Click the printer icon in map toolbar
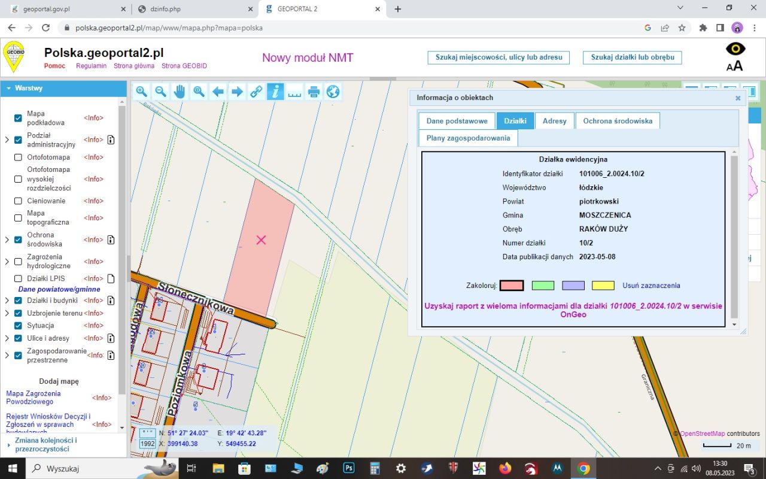This screenshot has width=766, height=479. pyautogui.click(x=314, y=92)
